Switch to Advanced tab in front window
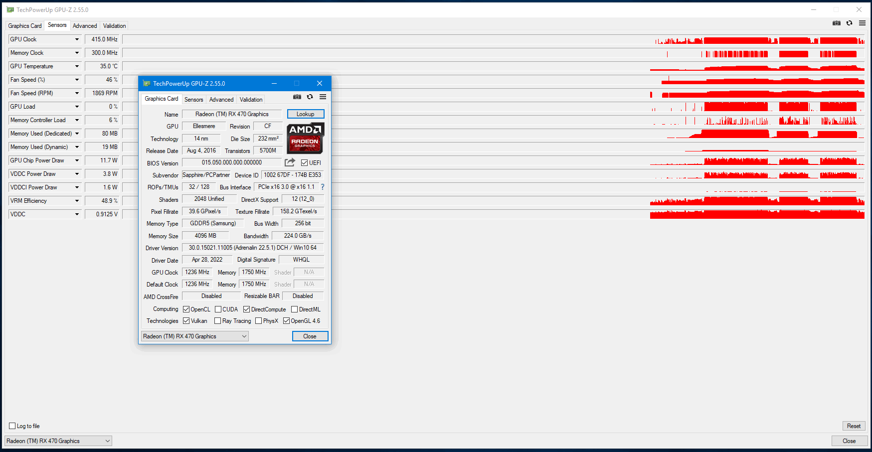Viewport: 872px width, 452px height. click(x=221, y=100)
